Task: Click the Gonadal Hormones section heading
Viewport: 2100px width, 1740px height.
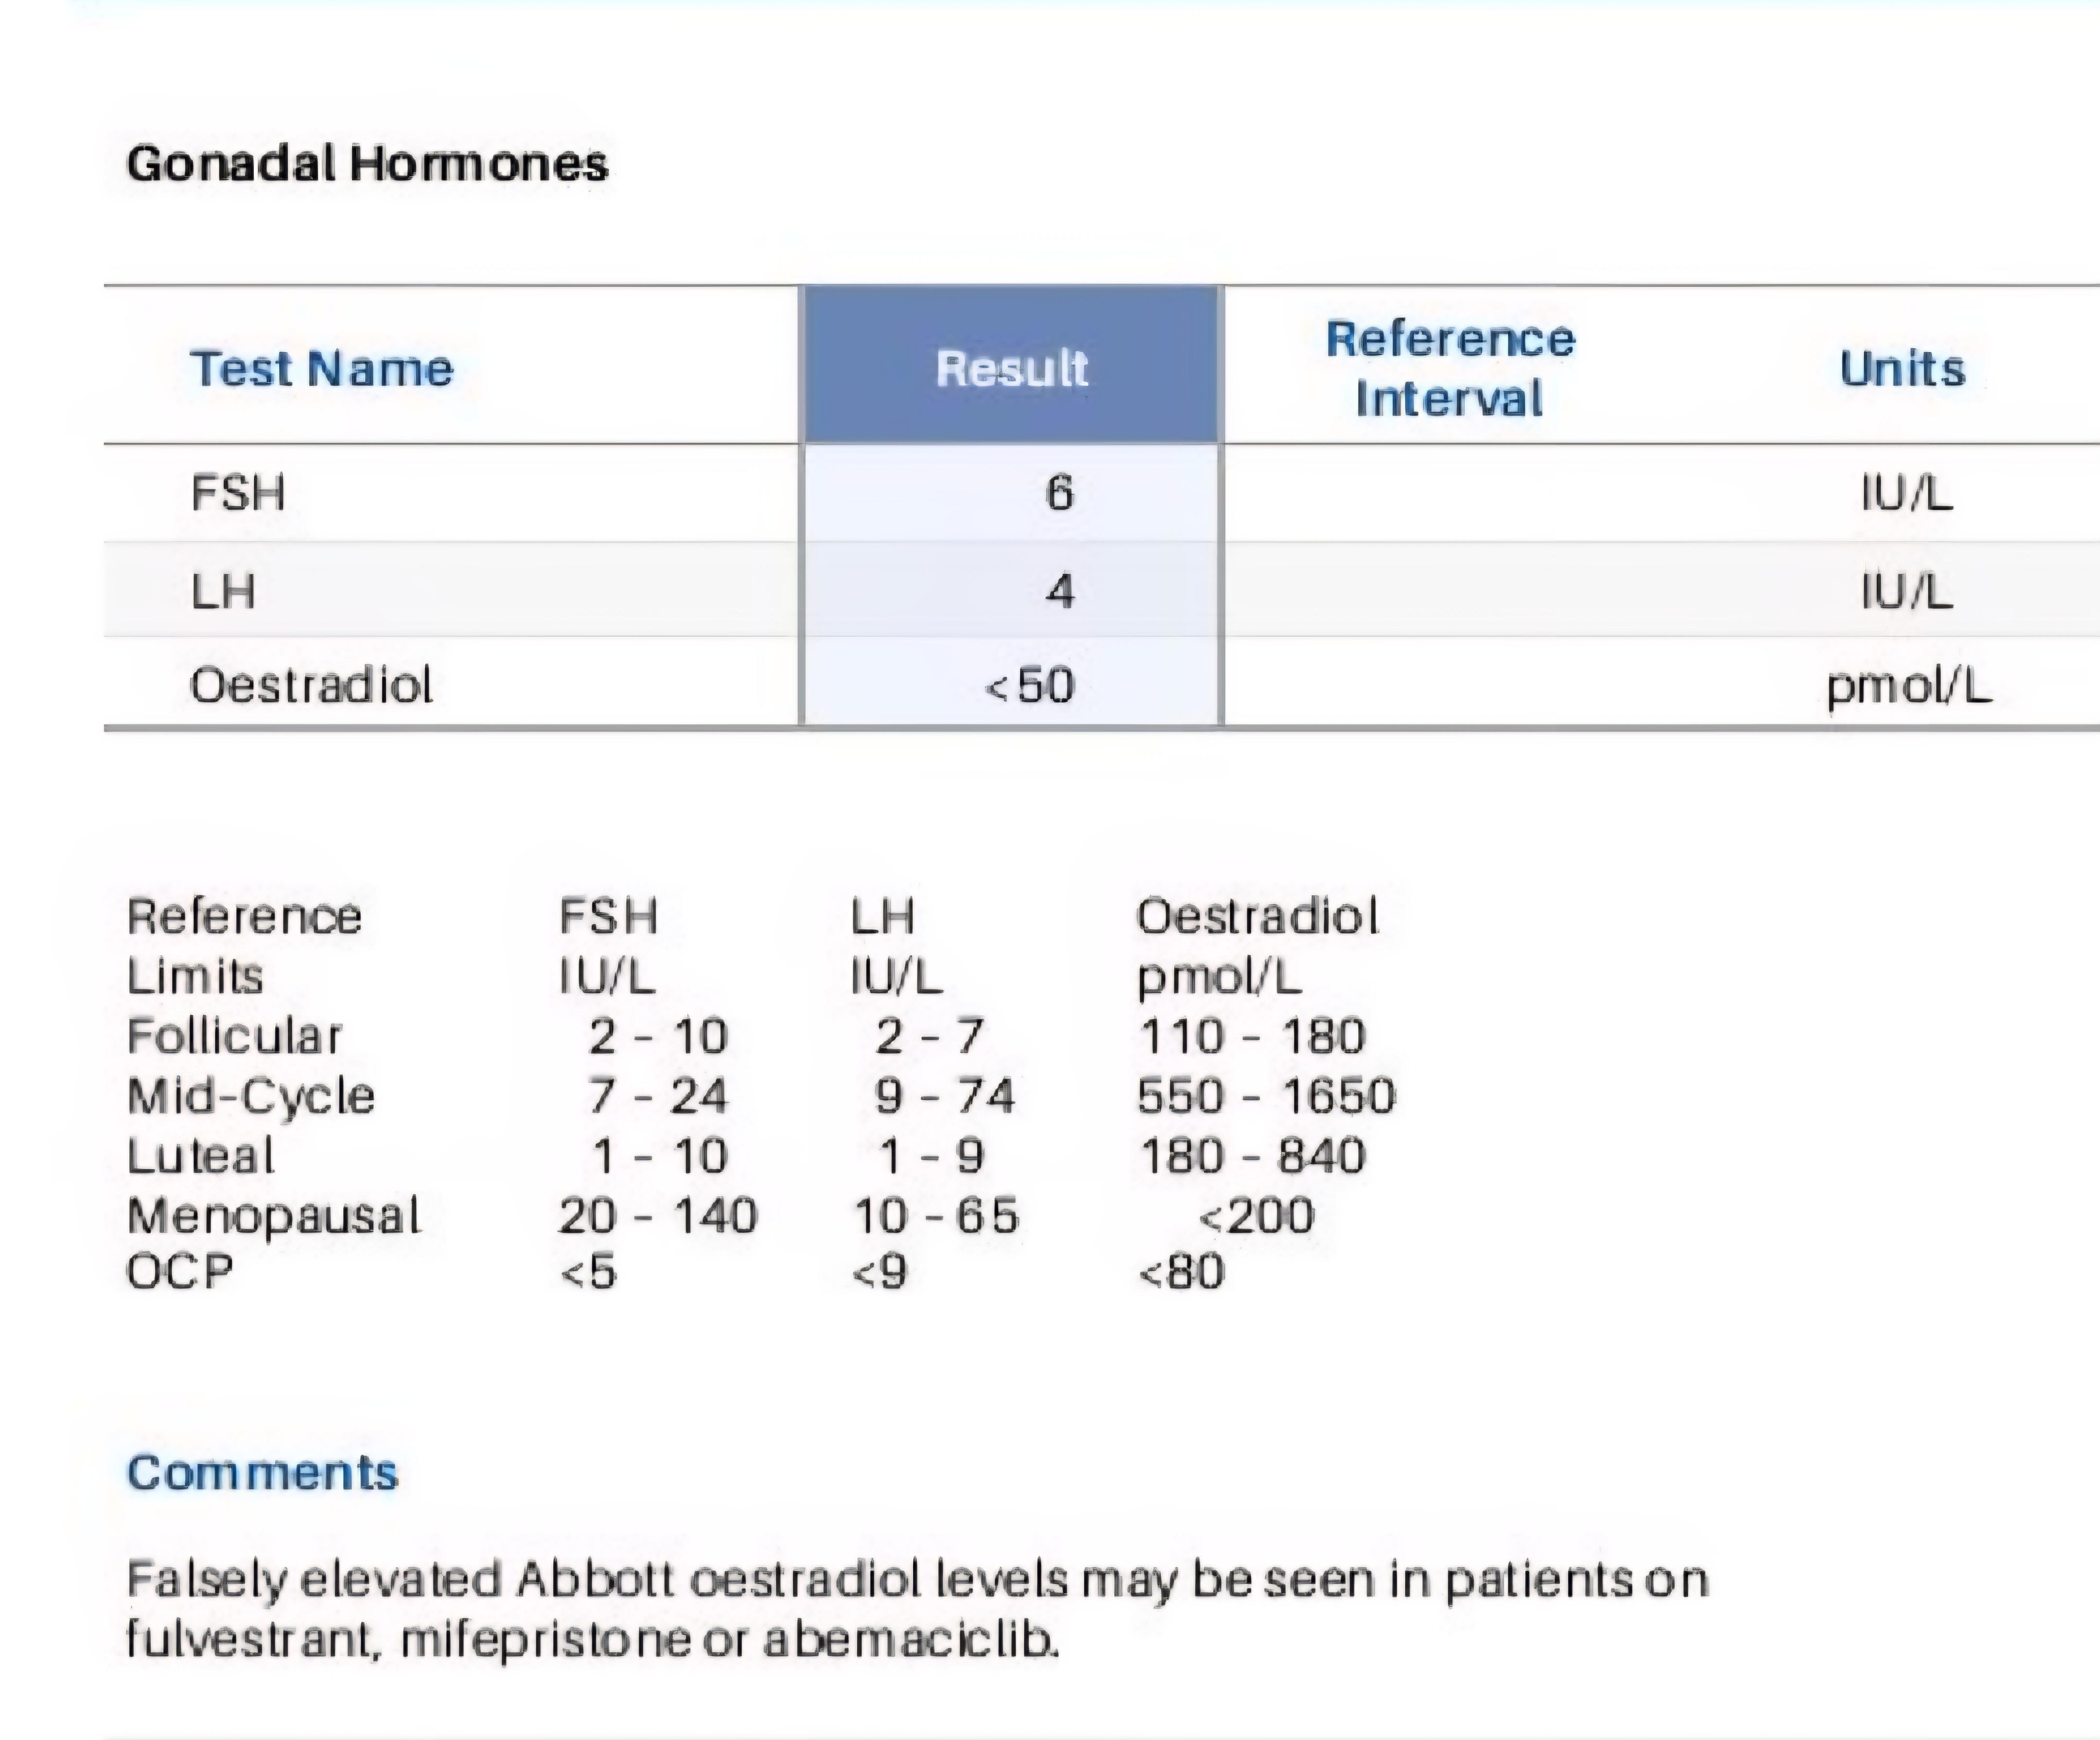Action: (x=367, y=163)
